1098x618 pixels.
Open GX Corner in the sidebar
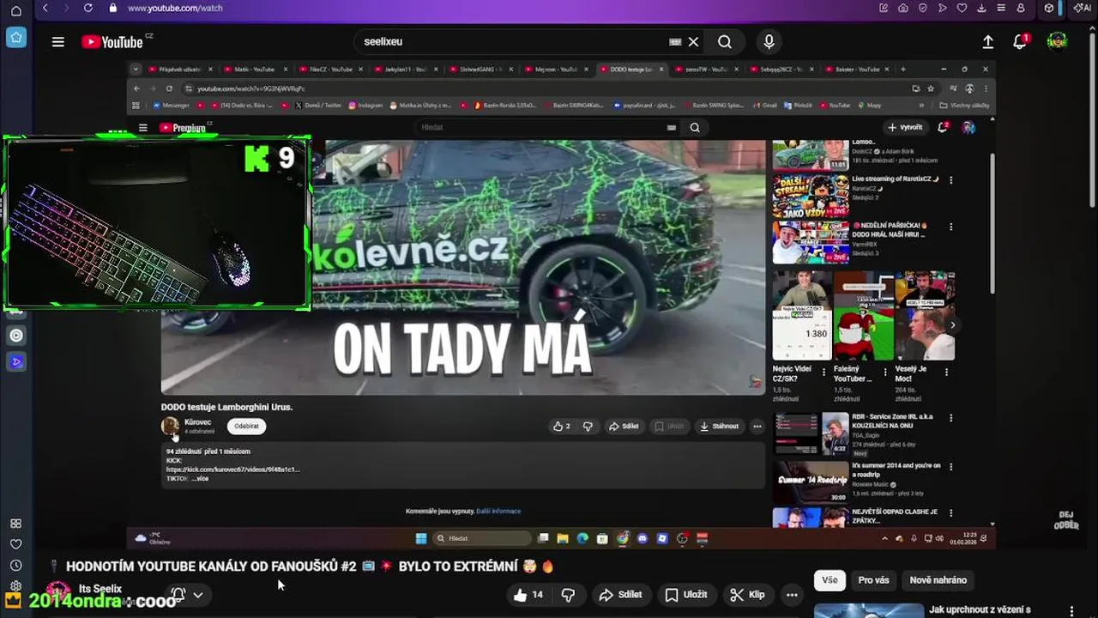[x=16, y=37]
